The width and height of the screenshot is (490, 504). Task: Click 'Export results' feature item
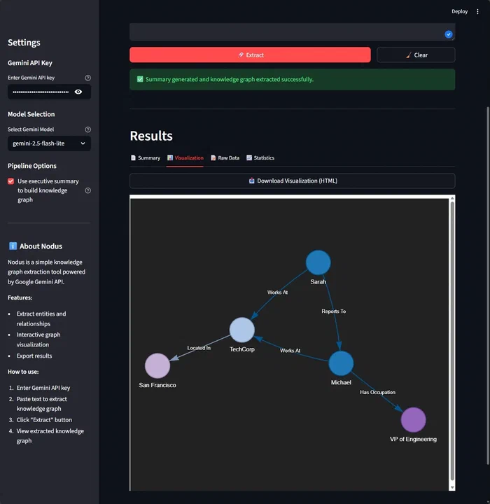pyautogui.click(x=34, y=356)
